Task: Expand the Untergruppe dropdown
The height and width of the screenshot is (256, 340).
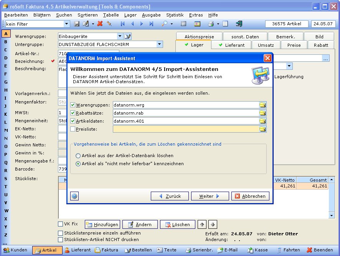Action: (159, 44)
